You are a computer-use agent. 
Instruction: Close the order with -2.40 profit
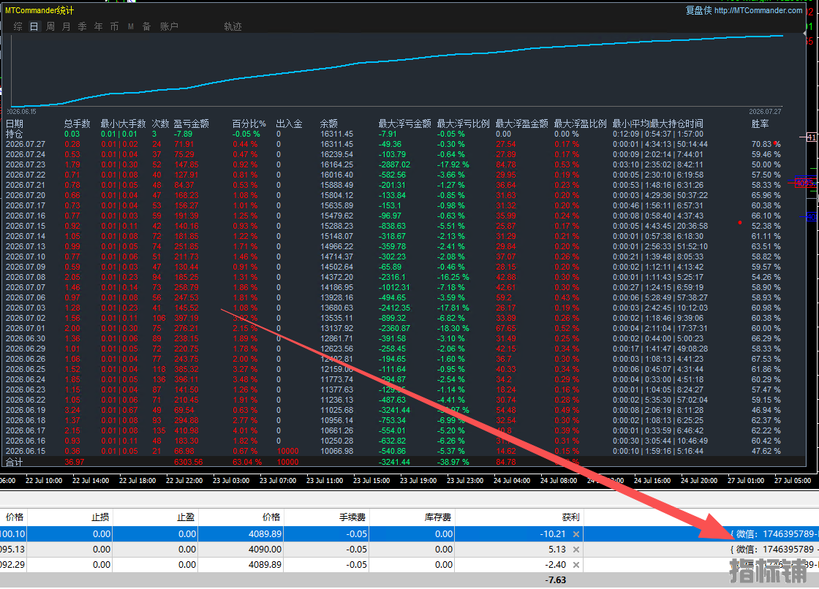[x=575, y=564]
